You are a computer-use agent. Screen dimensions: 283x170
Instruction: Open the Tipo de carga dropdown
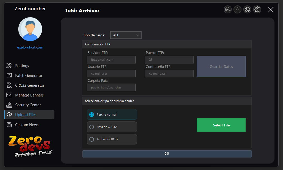pos(126,35)
